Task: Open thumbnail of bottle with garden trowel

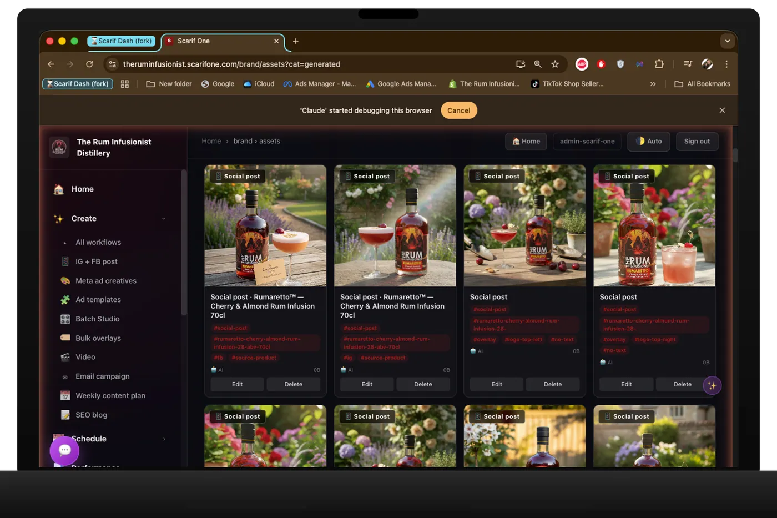Action: [525, 226]
